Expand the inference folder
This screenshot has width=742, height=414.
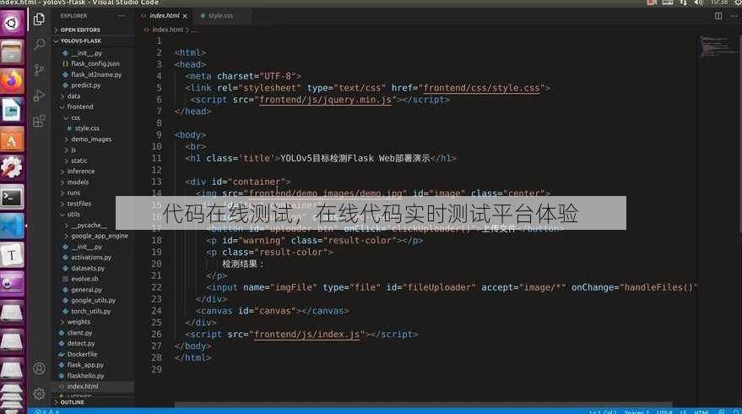(x=80, y=172)
